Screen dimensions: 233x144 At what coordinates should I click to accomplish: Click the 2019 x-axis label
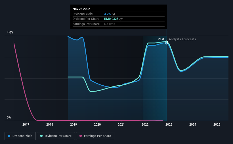pos(74,124)
